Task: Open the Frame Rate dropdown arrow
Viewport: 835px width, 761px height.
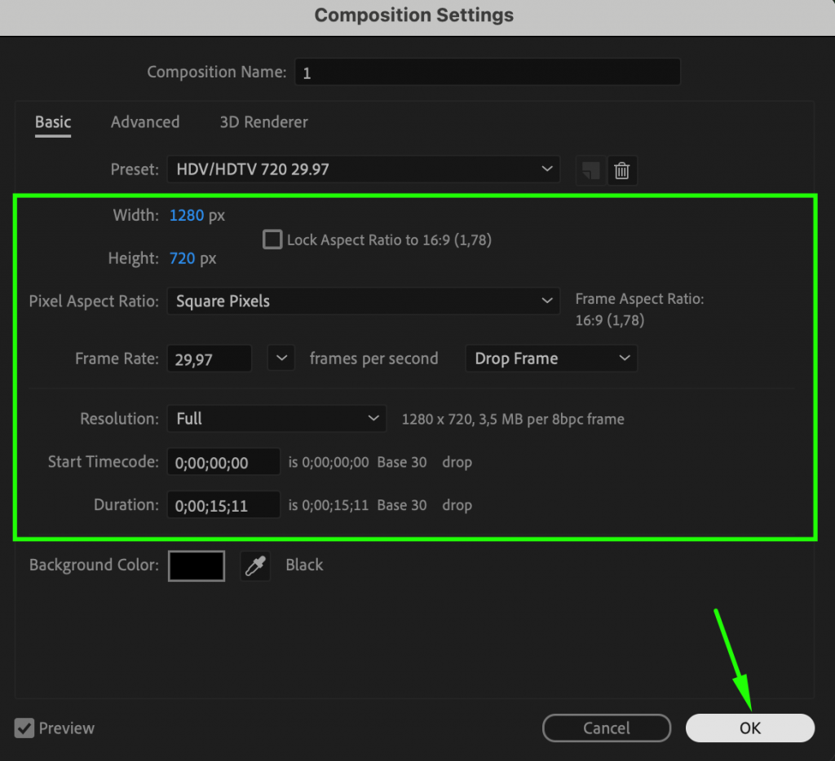Action: pos(281,358)
